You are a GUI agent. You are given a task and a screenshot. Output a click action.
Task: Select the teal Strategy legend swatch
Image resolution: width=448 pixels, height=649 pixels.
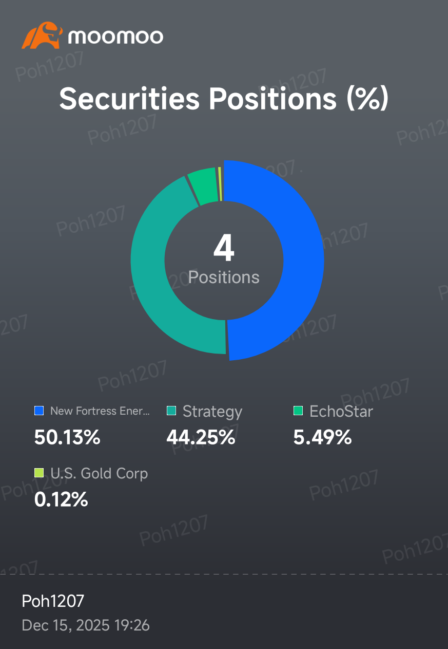pos(171,411)
